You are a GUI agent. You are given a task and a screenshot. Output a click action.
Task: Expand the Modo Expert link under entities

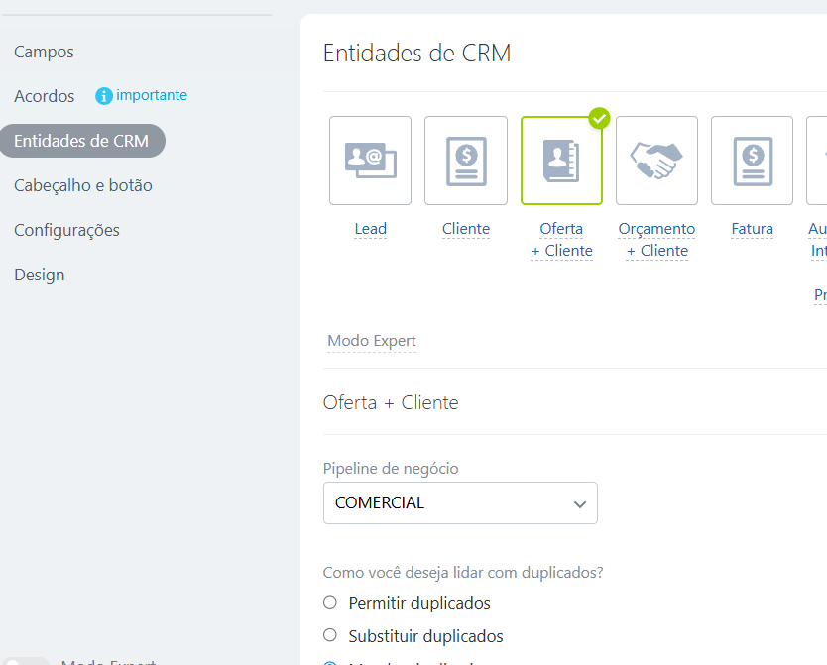click(x=372, y=341)
